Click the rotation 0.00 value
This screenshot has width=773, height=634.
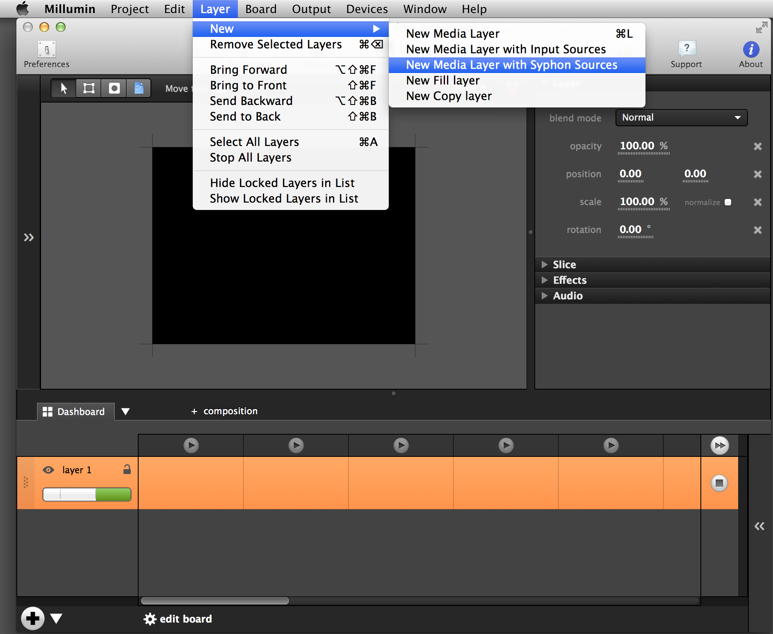pos(635,230)
